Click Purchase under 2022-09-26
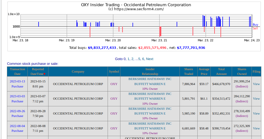 [17, 116]
